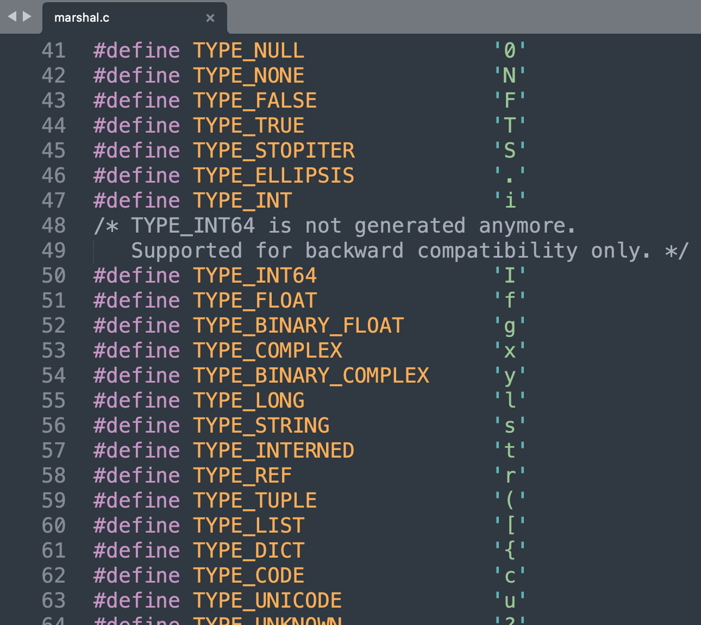Click the TYPE_ELLIPSIS identifier
701x625 pixels.
273,176
